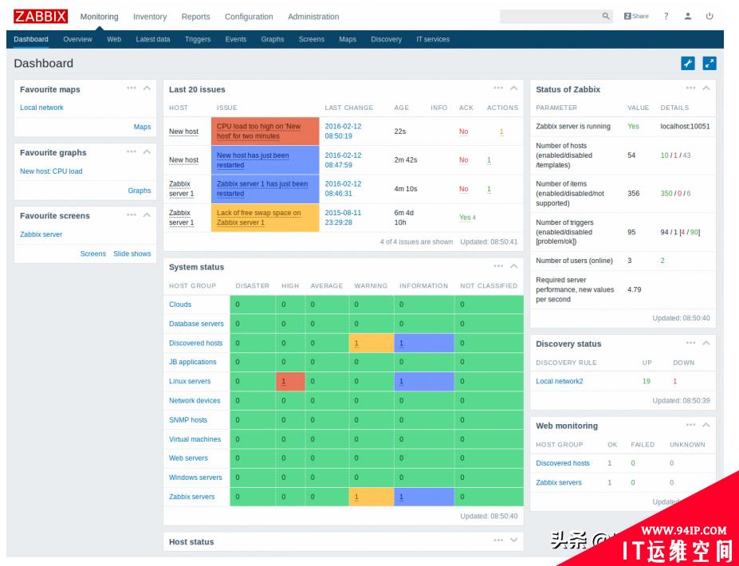Switch to the Latest data tab
Image resolution: width=739 pixels, height=566 pixels.
click(153, 39)
